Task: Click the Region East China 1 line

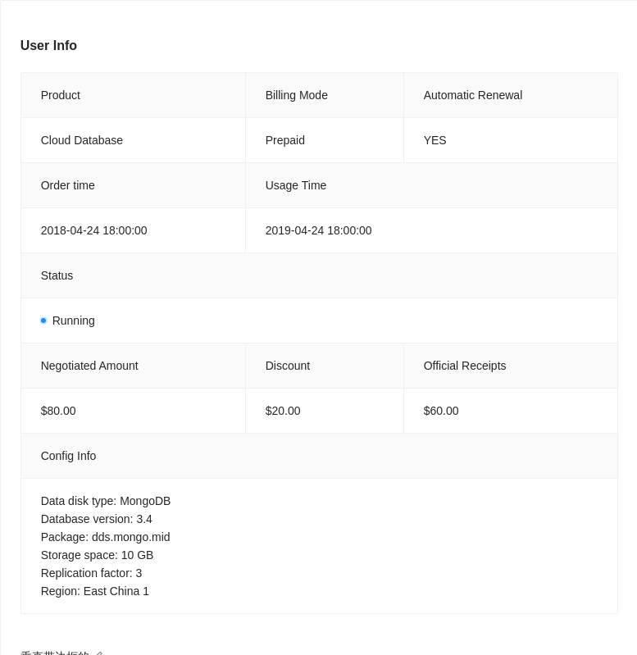Action: pos(94,591)
